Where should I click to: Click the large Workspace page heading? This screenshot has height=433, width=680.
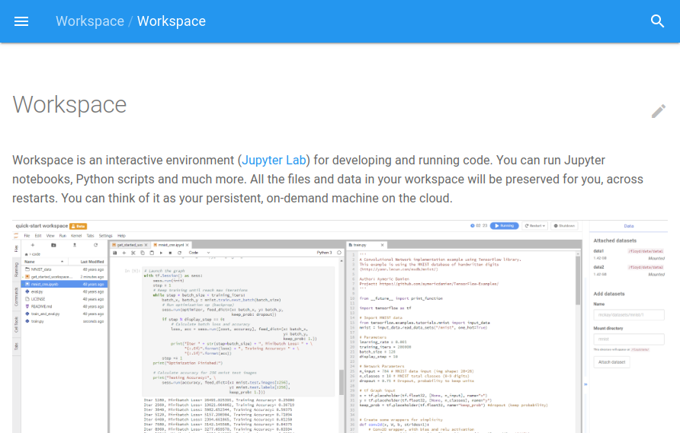pyautogui.click(x=70, y=105)
